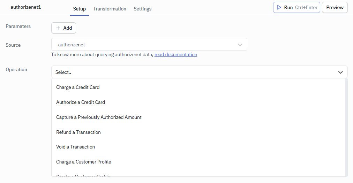Switch to the Transformation tab
The image size is (353, 183).
(110, 9)
